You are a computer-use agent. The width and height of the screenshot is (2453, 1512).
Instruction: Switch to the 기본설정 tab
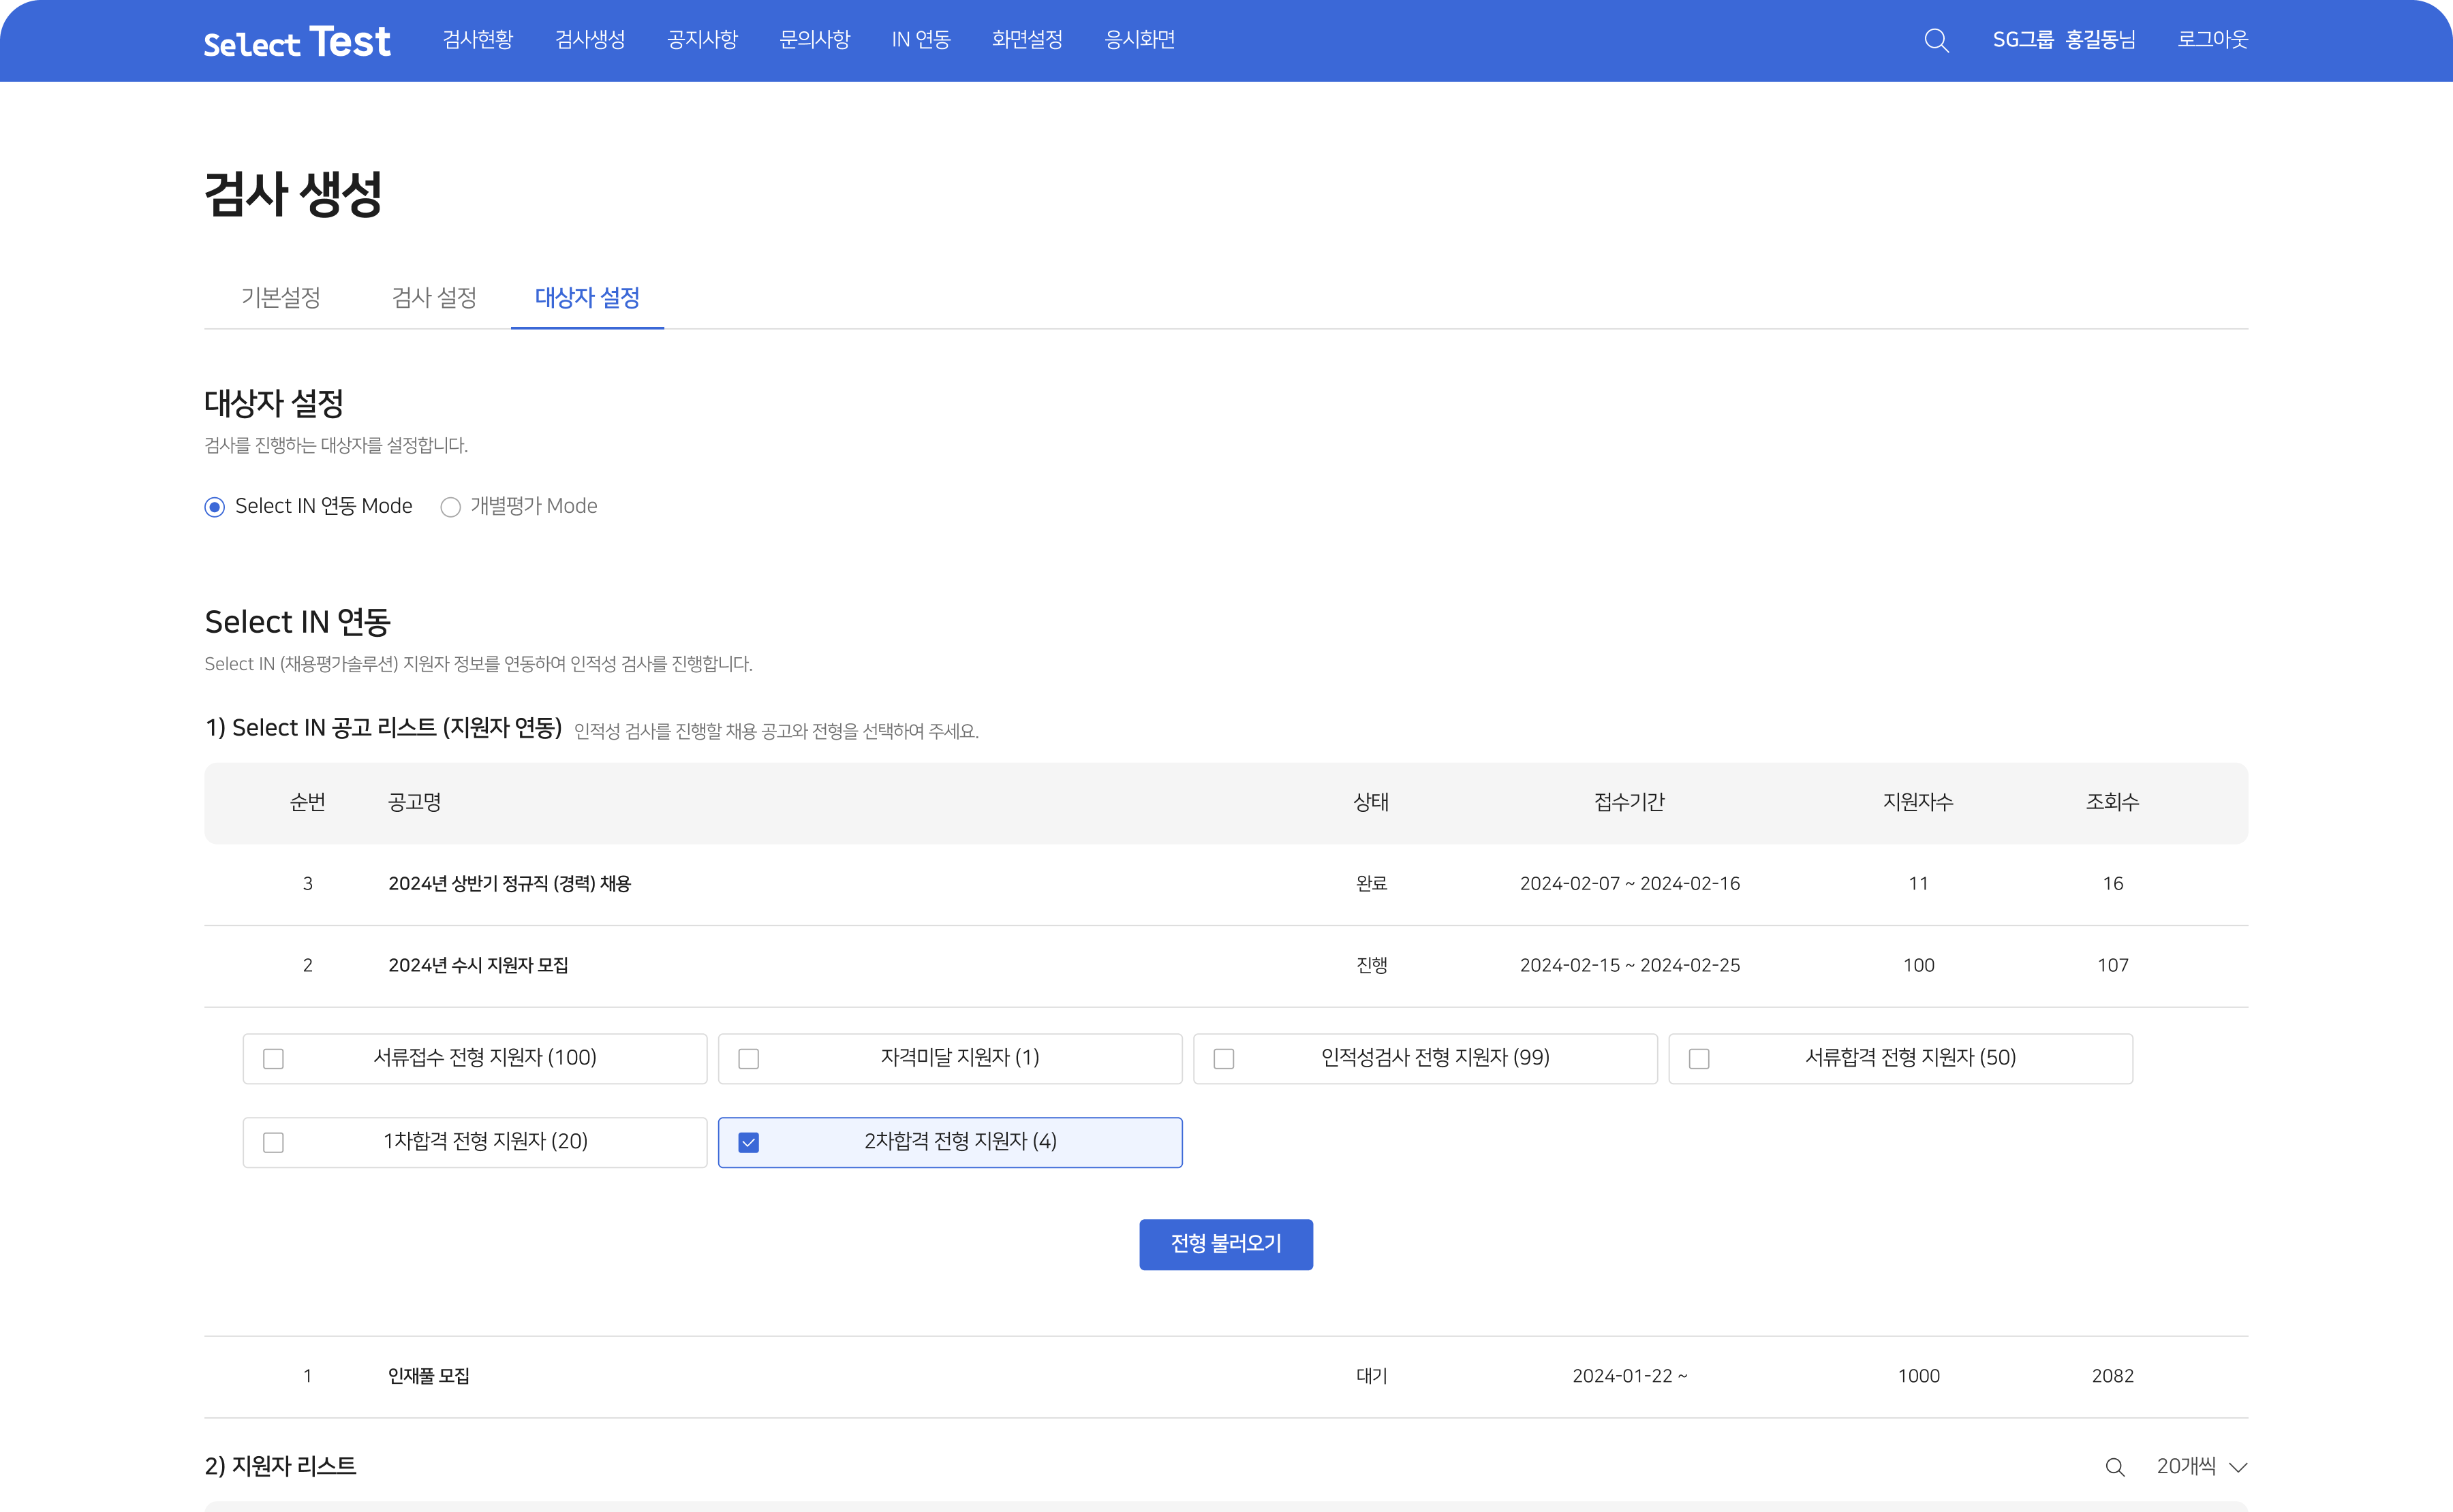pos(280,298)
